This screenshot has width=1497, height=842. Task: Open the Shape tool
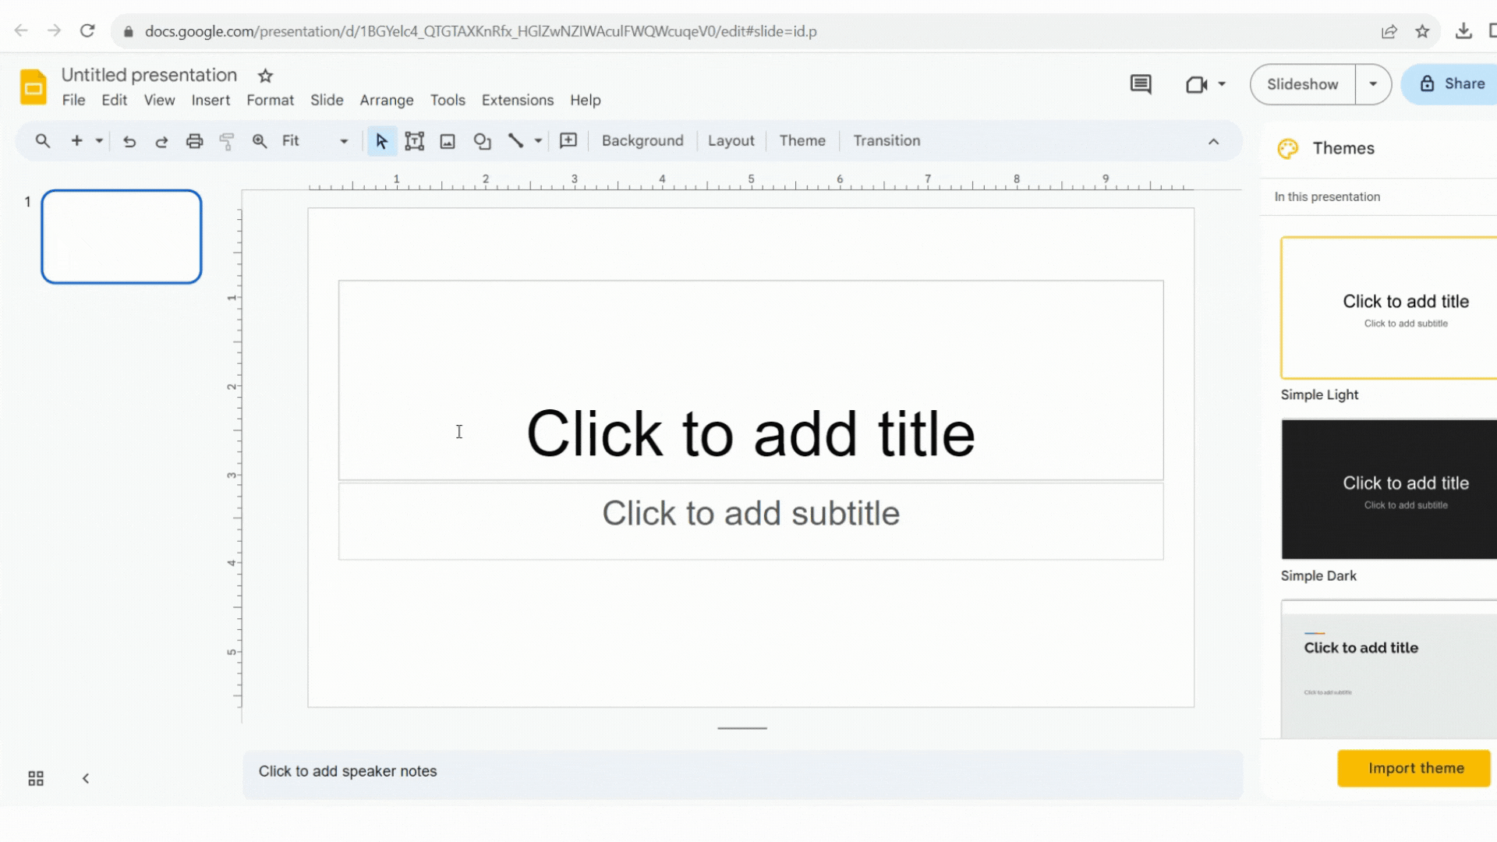[x=482, y=141]
